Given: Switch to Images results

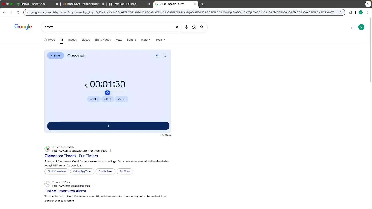Looking at the screenshot, I should click(x=72, y=40).
